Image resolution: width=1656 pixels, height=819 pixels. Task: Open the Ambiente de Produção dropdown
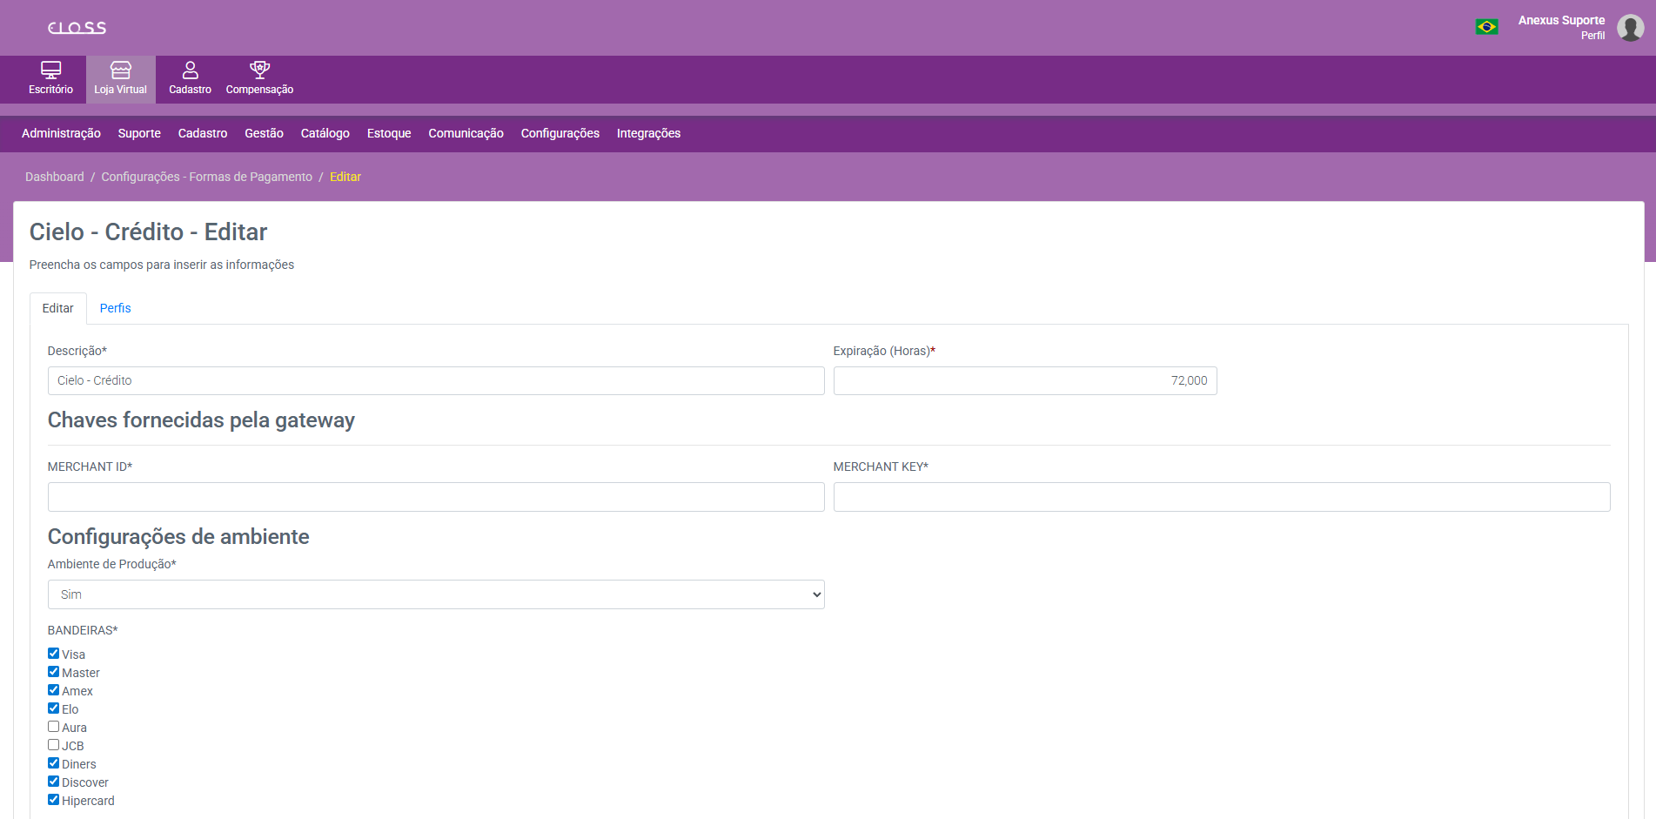pos(435,594)
